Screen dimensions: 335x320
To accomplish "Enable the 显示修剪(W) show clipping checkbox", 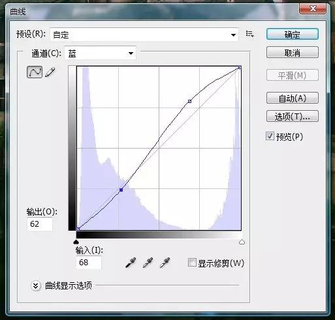I will (x=192, y=262).
